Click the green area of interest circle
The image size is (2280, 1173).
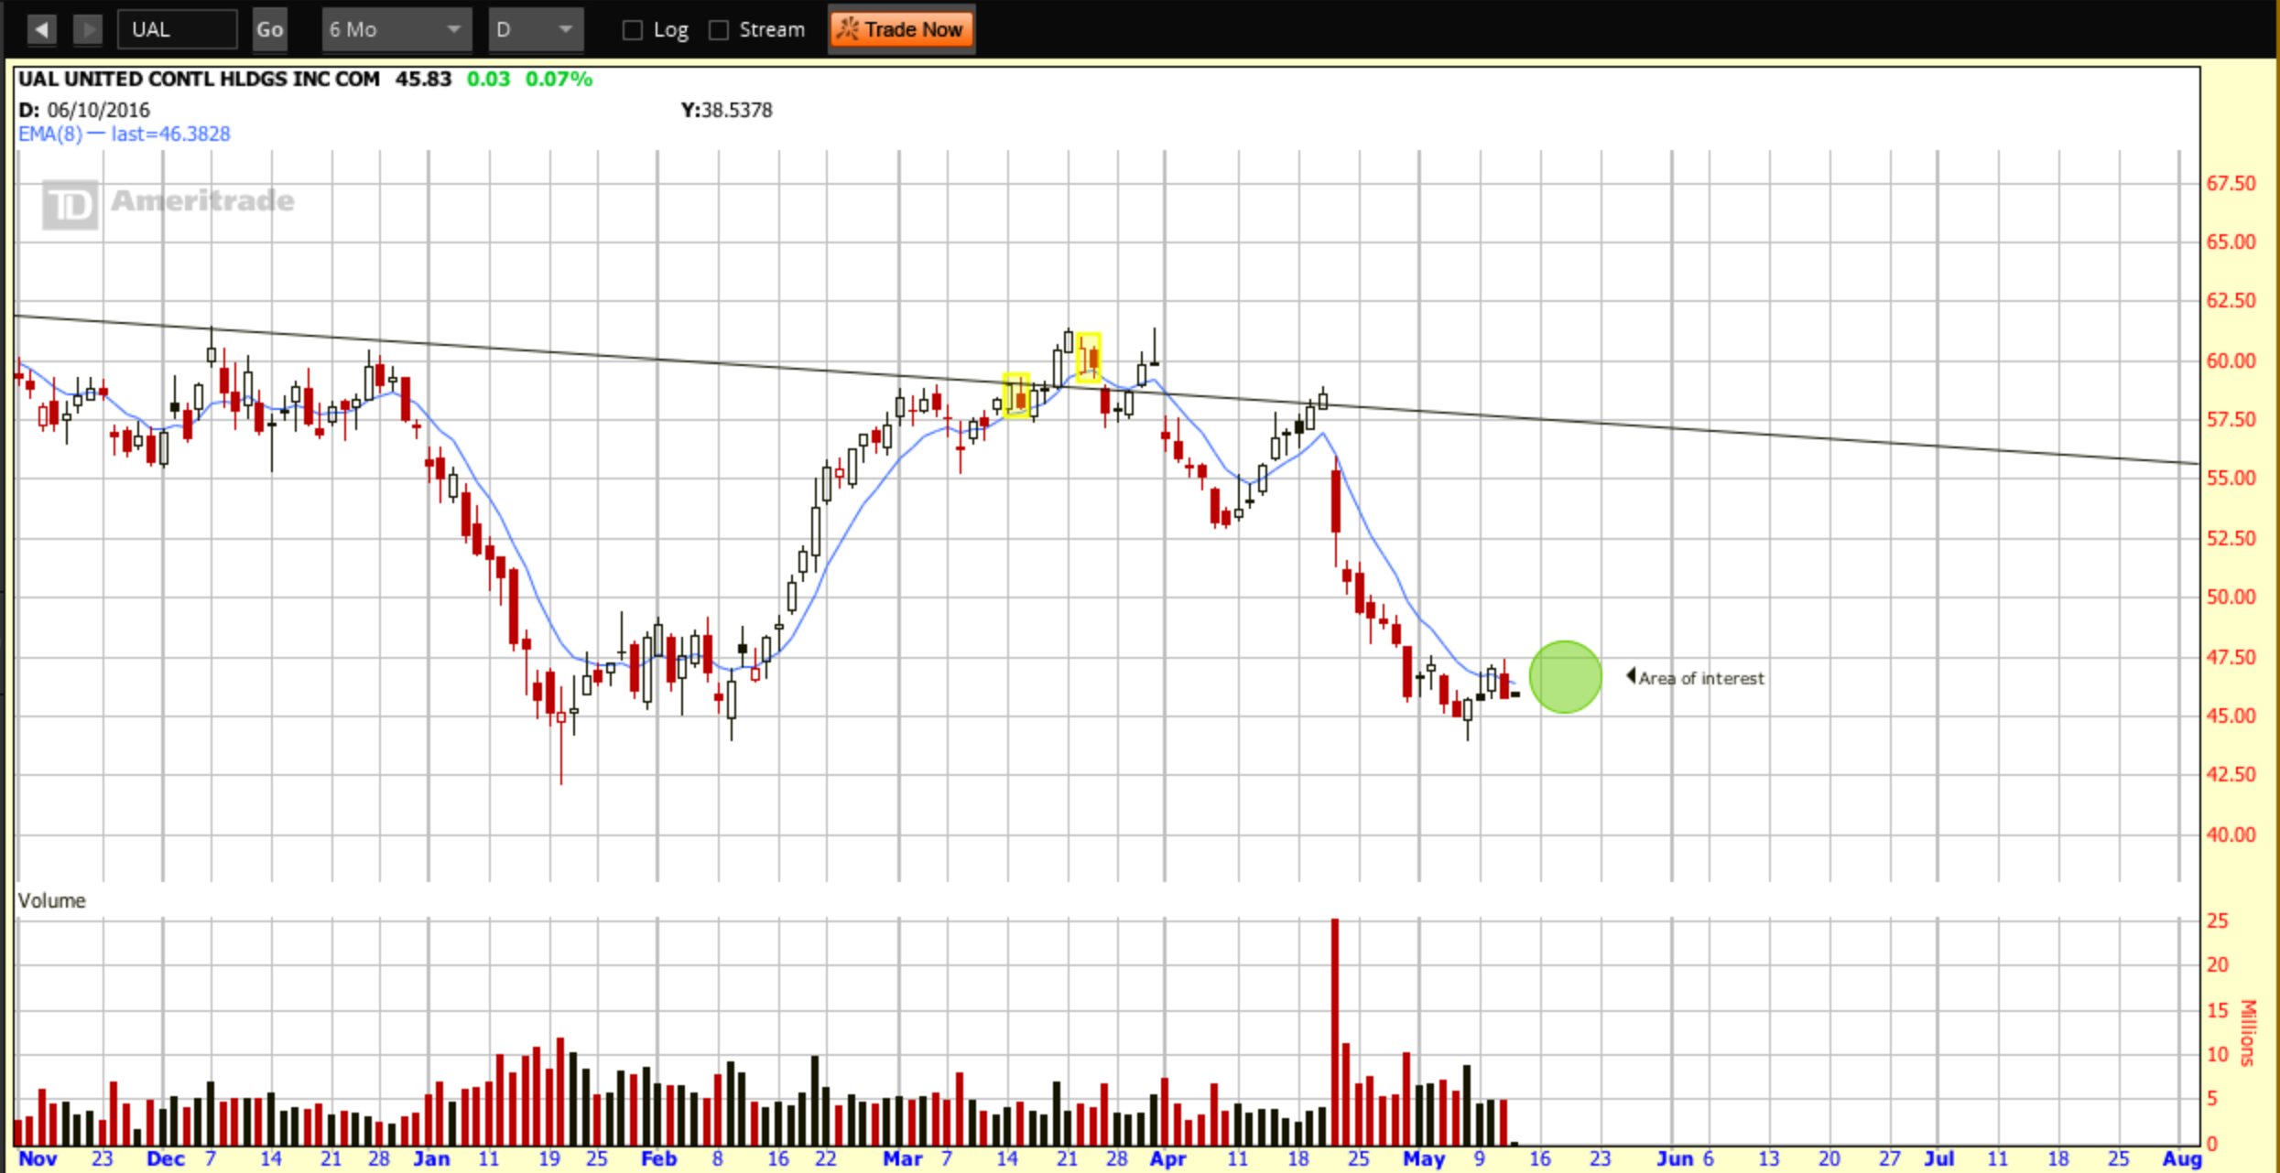[x=1565, y=677]
